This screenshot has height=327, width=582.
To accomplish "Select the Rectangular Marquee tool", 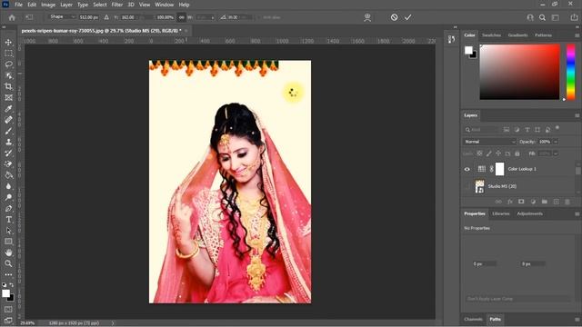I will [8, 54].
